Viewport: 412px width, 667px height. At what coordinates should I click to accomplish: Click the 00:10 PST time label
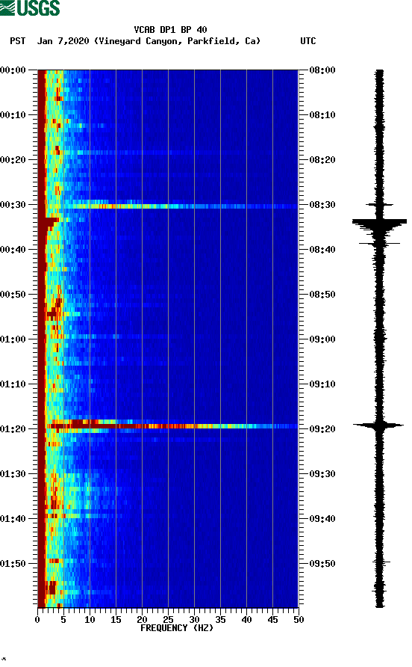[x=13, y=115]
